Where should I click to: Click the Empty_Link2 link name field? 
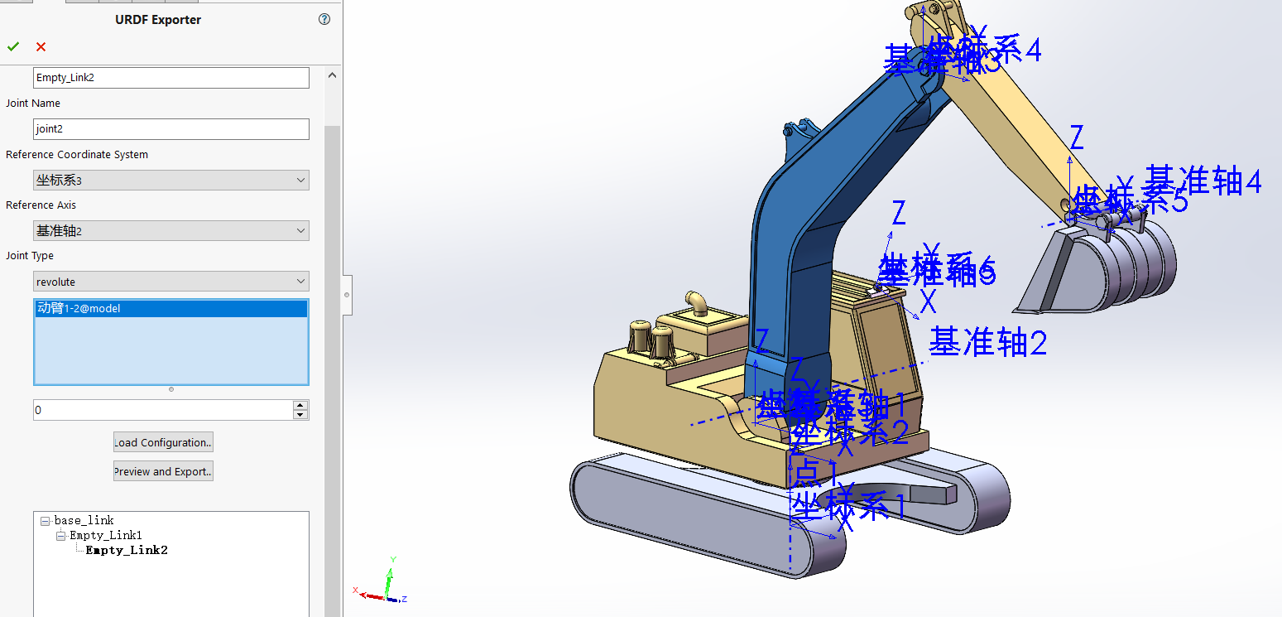171,78
